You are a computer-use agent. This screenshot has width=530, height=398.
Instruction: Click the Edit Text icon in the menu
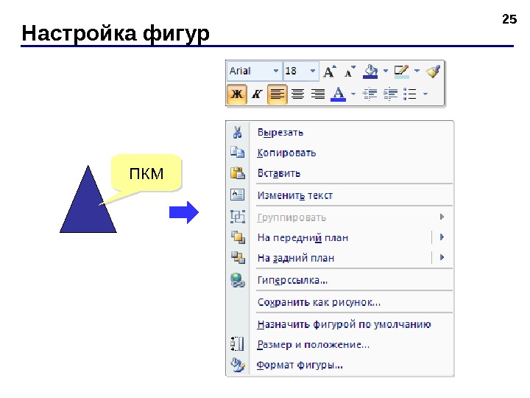[237, 195]
